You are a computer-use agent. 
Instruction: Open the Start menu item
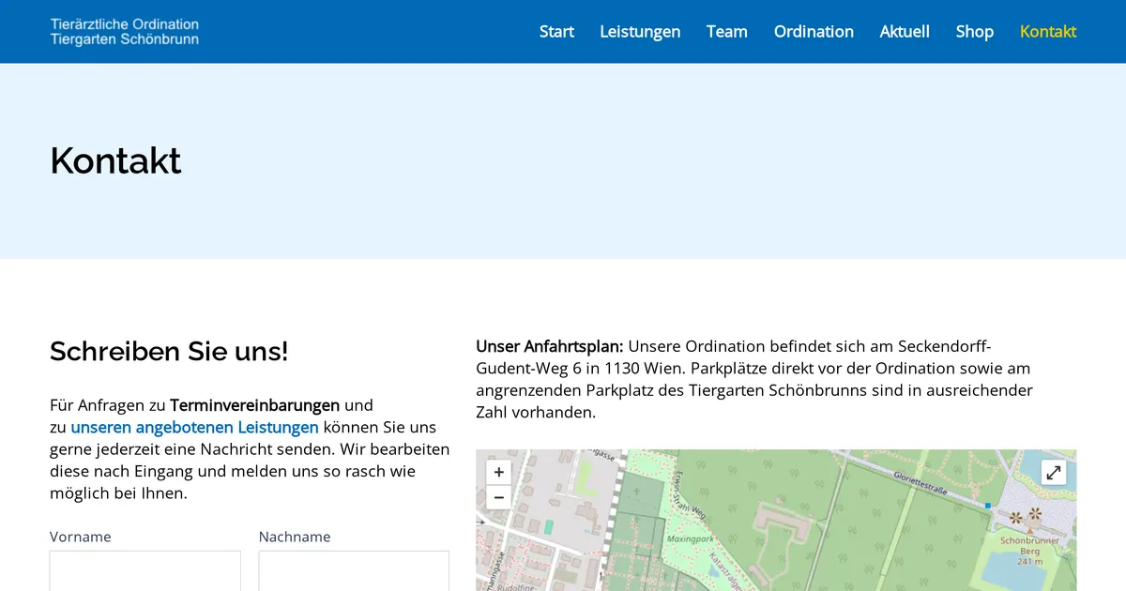point(556,32)
